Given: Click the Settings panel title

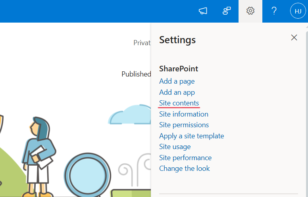Looking at the screenshot, I should (x=177, y=40).
